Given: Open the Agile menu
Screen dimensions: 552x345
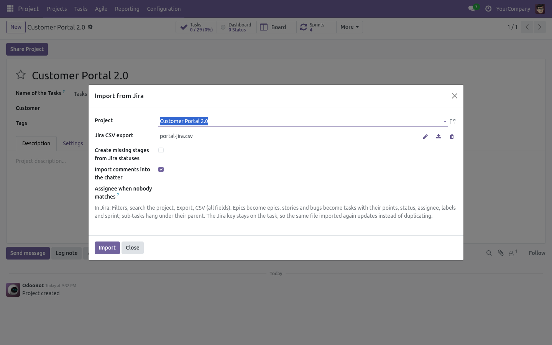Looking at the screenshot, I should tap(101, 8).
